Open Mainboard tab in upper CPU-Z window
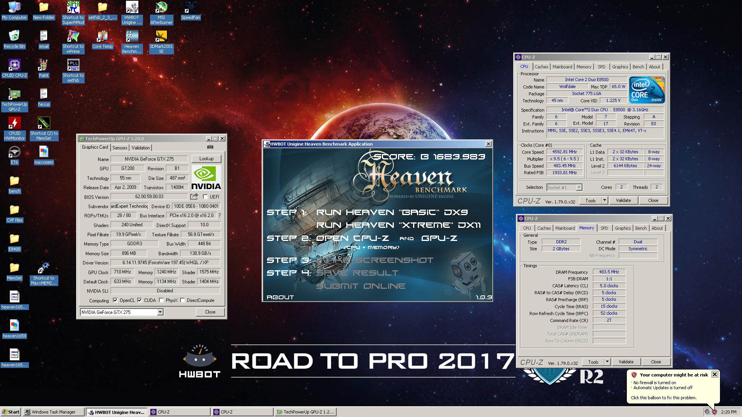This screenshot has height=417, width=742. pos(562,67)
